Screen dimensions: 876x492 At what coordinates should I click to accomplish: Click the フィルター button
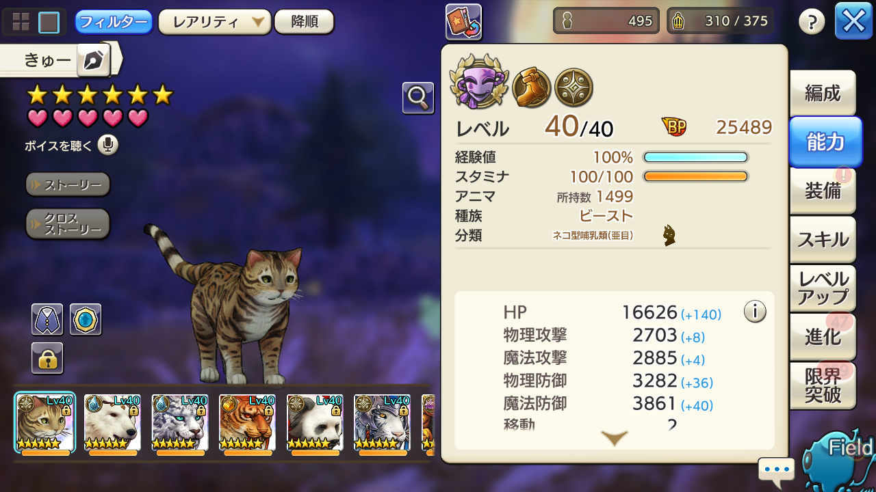point(114,22)
